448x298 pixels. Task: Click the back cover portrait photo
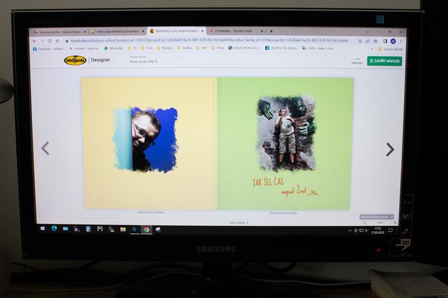tap(145, 140)
